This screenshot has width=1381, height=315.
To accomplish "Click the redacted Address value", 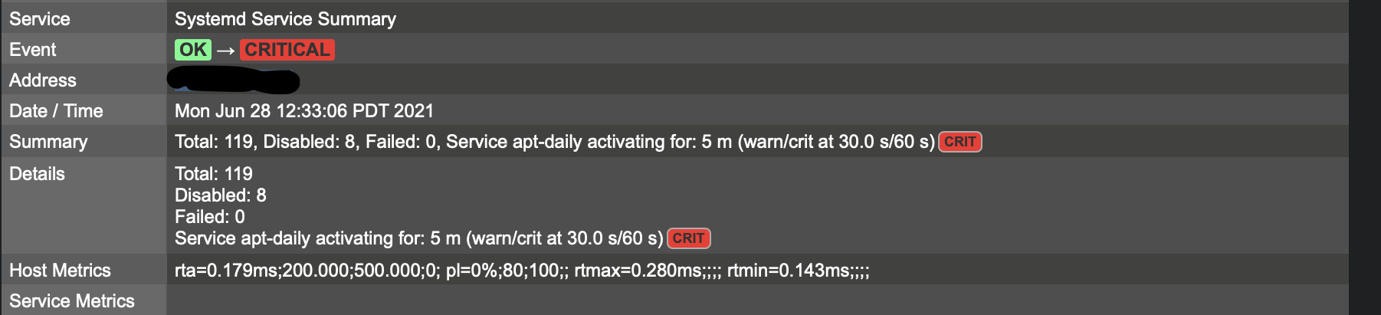I will click(234, 80).
